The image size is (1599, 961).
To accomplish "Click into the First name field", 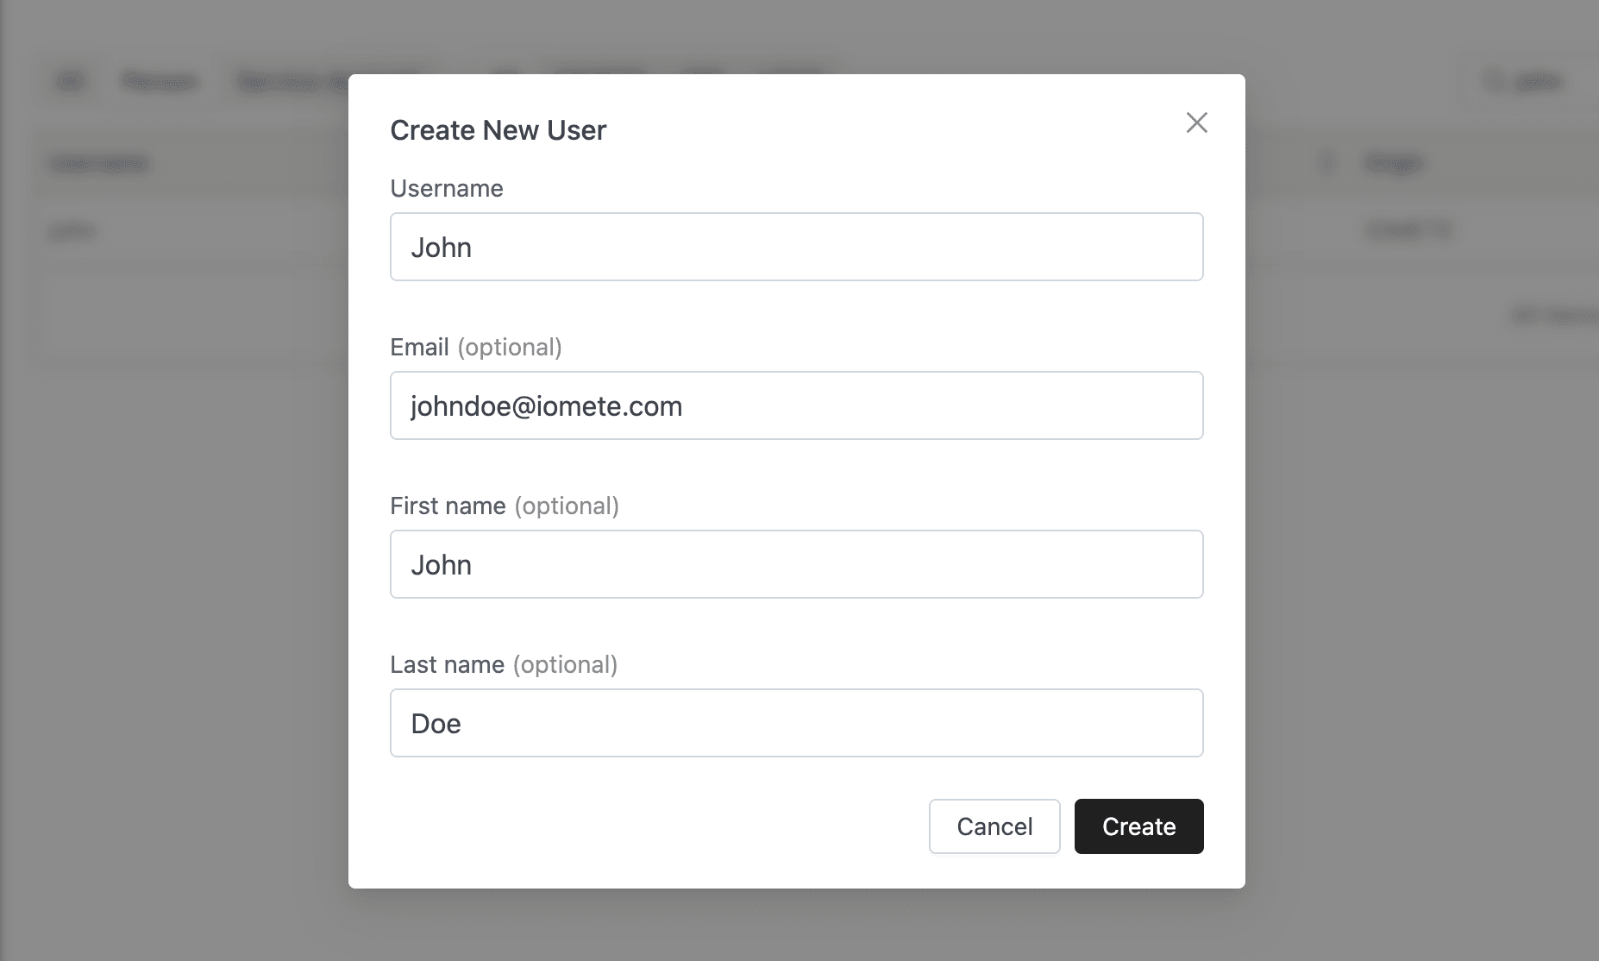I will click(796, 564).
